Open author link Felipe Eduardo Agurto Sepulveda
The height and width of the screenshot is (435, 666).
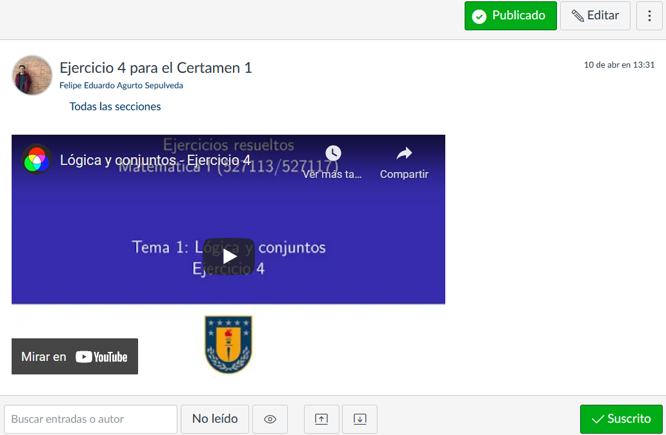pos(121,86)
